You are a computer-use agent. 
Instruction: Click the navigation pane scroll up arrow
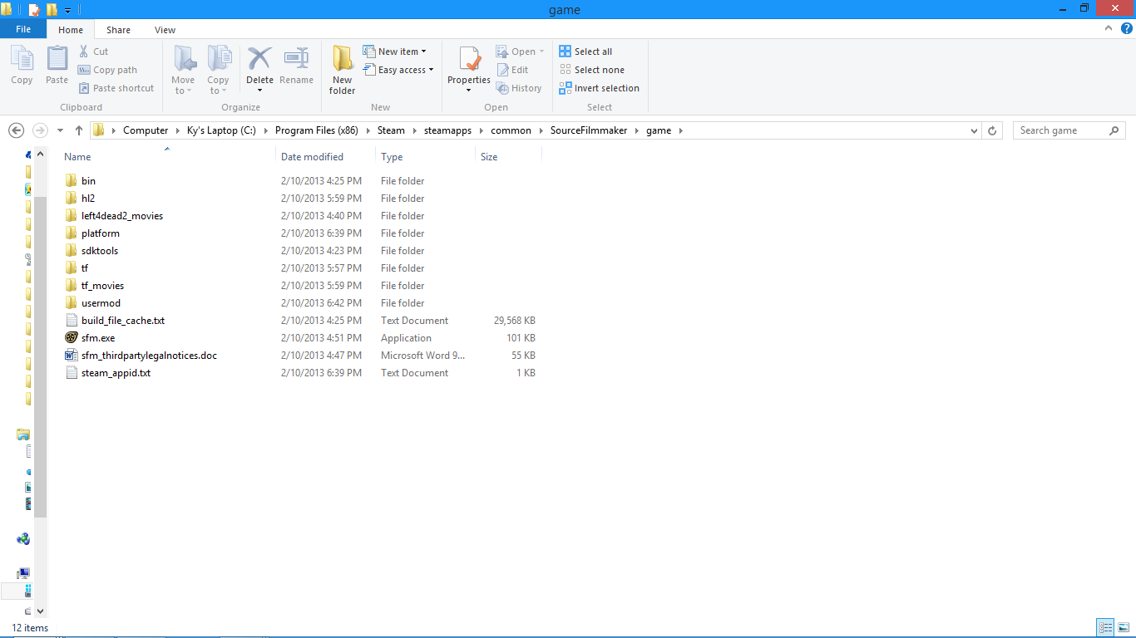click(x=41, y=155)
